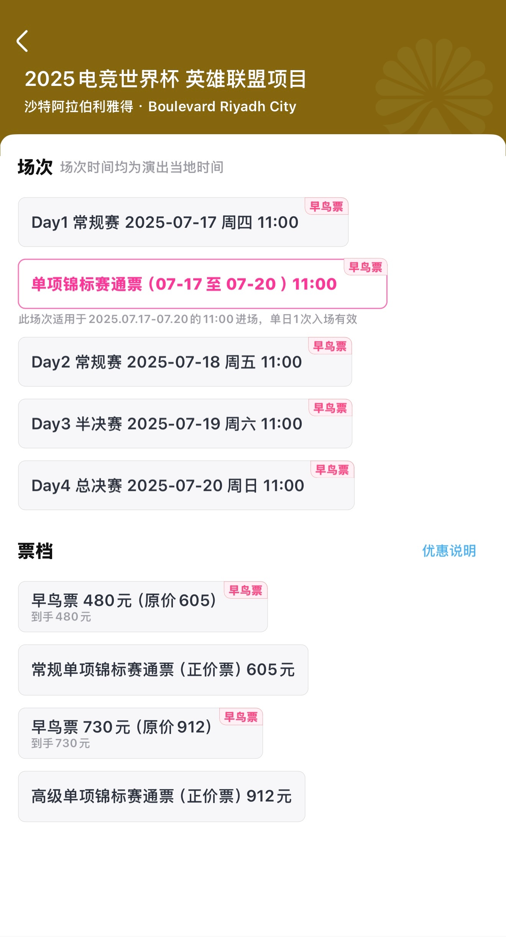Tap 早鸟票 badge on 730元 tier
Image resolution: width=506 pixels, height=938 pixels.
(241, 717)
